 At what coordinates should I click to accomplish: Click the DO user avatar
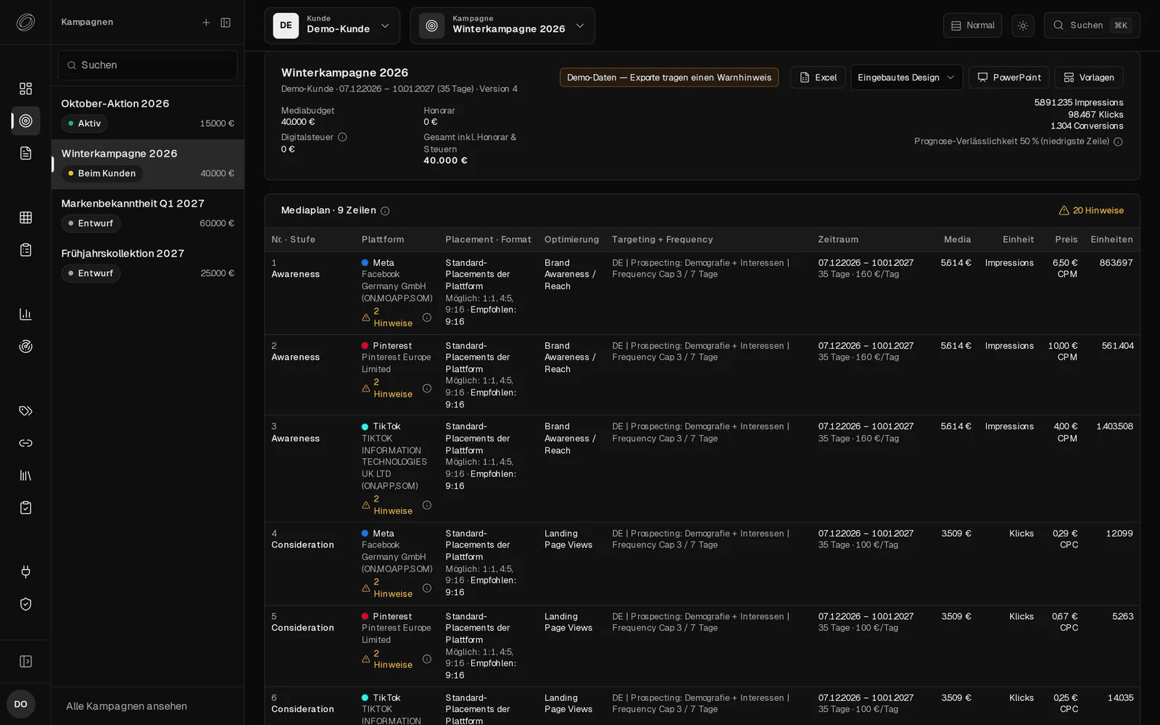pos(21,704)
